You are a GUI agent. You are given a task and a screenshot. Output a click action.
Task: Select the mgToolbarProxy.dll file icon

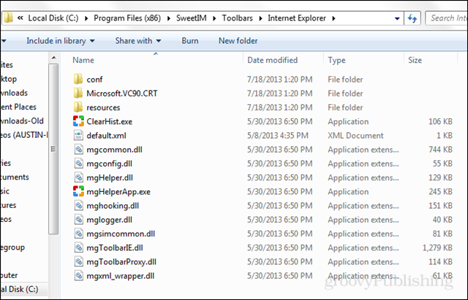coord(78,261)
